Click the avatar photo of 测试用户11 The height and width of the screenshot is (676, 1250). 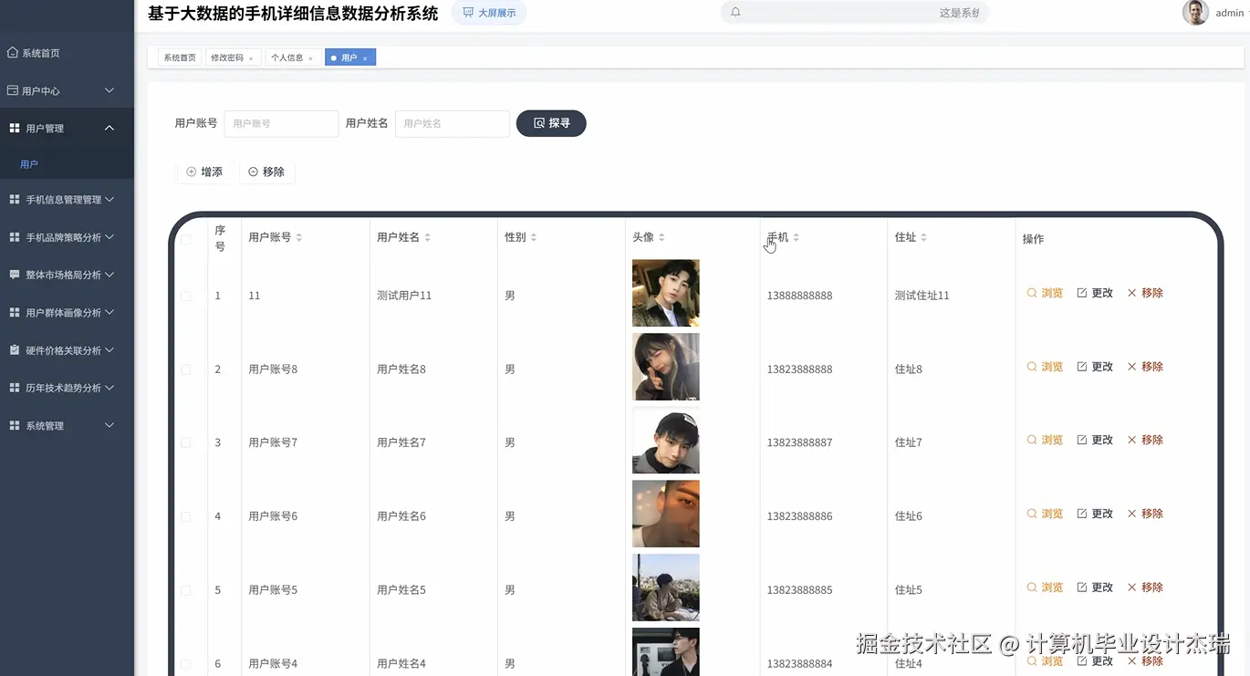666,293
